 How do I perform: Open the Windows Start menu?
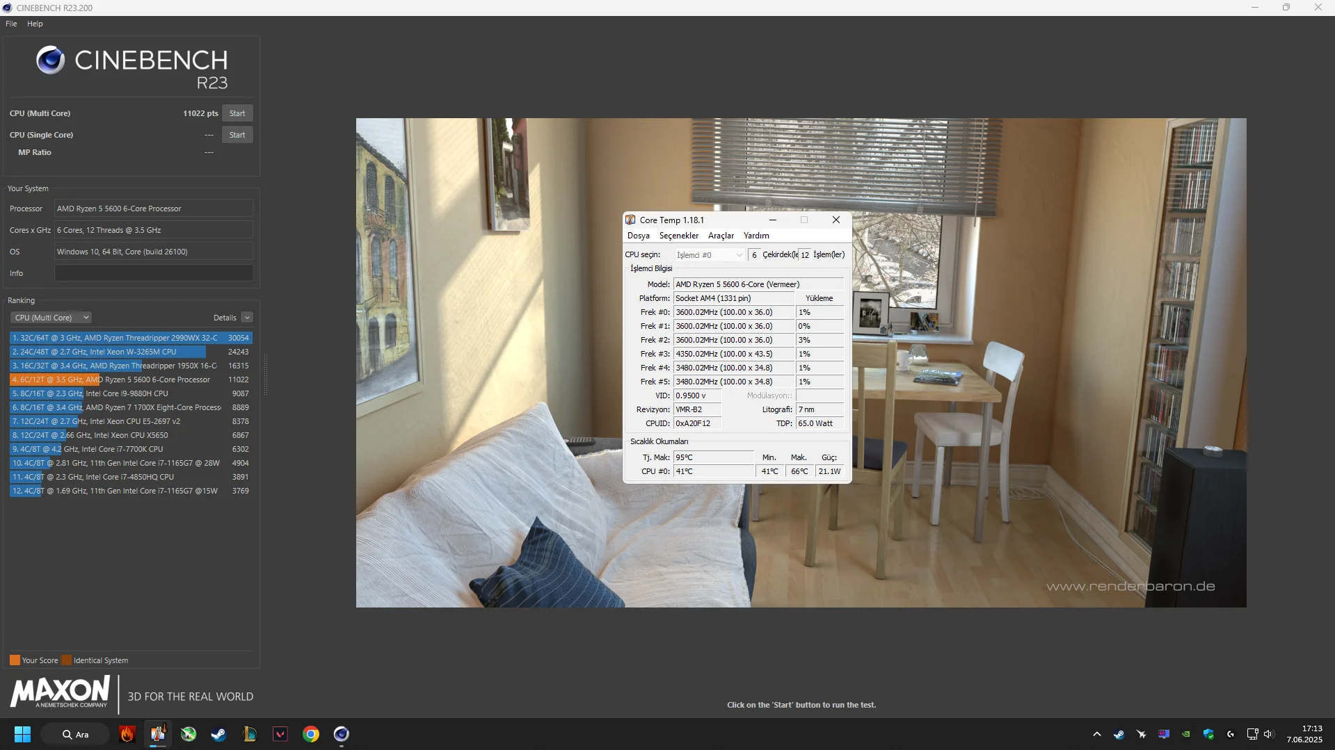(x=22, y=734)
